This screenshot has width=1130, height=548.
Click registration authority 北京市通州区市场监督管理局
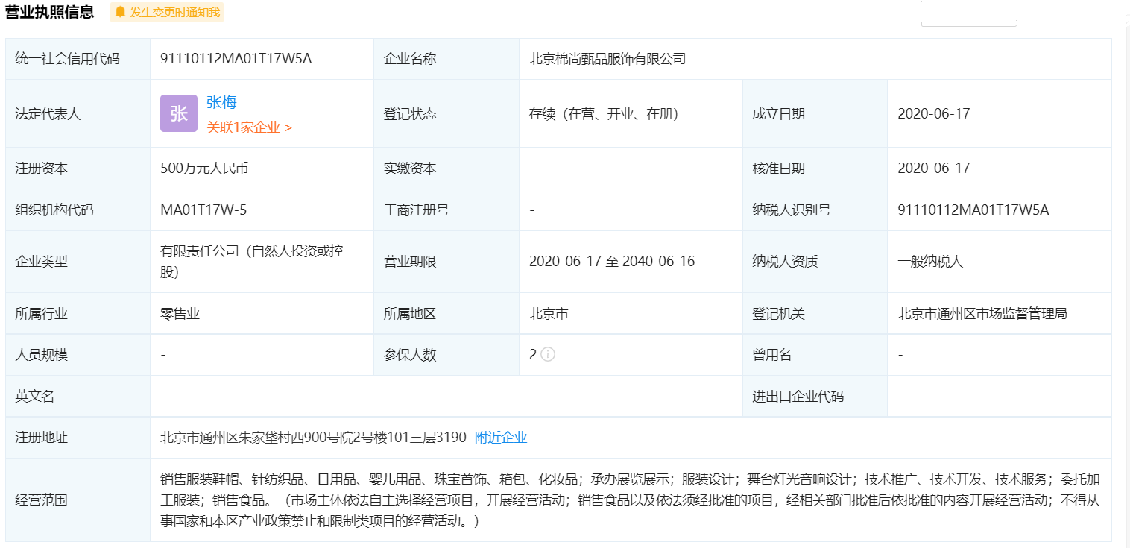click(x=982, y=314)
